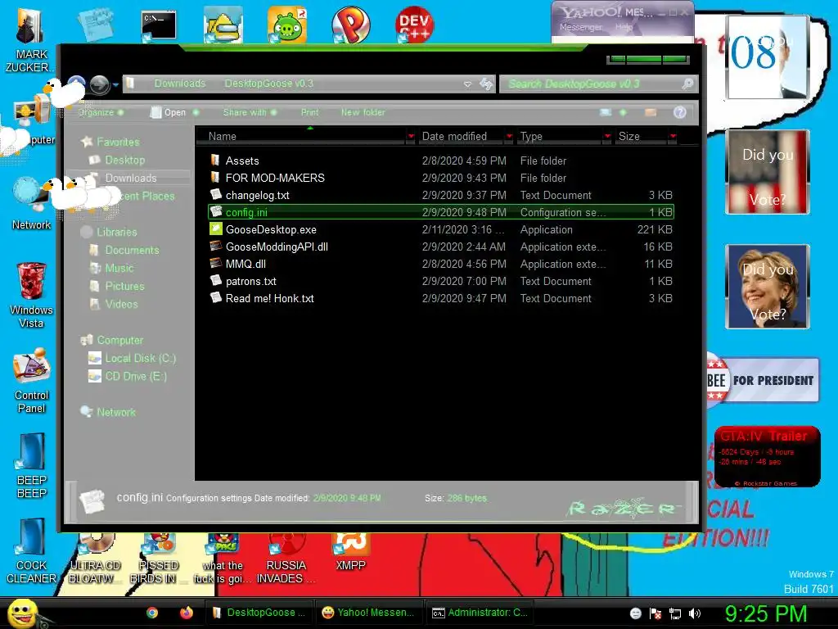Refresh the folder via address bar icon
The height and width of the screenshot is (629, 838).
(486, 84)
